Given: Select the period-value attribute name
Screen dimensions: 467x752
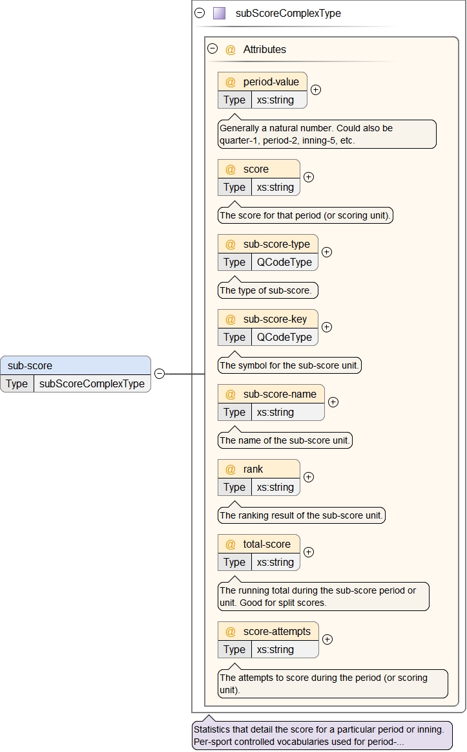Looking at the screenshot, I should coord(271,81).
